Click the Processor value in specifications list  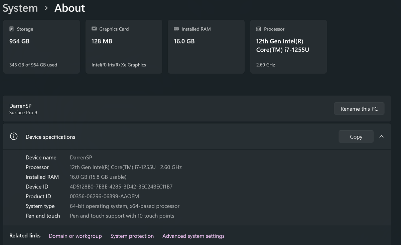click(126, 167)
